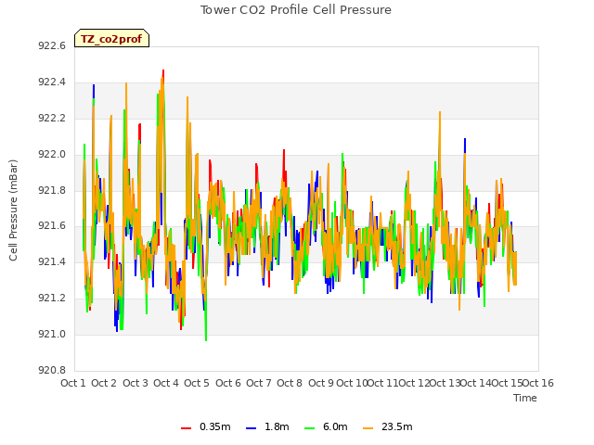Click the Oct 7 x-axis label

(259, 383)
